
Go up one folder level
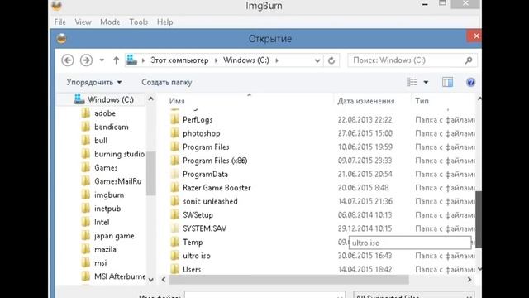coord(116,60)
